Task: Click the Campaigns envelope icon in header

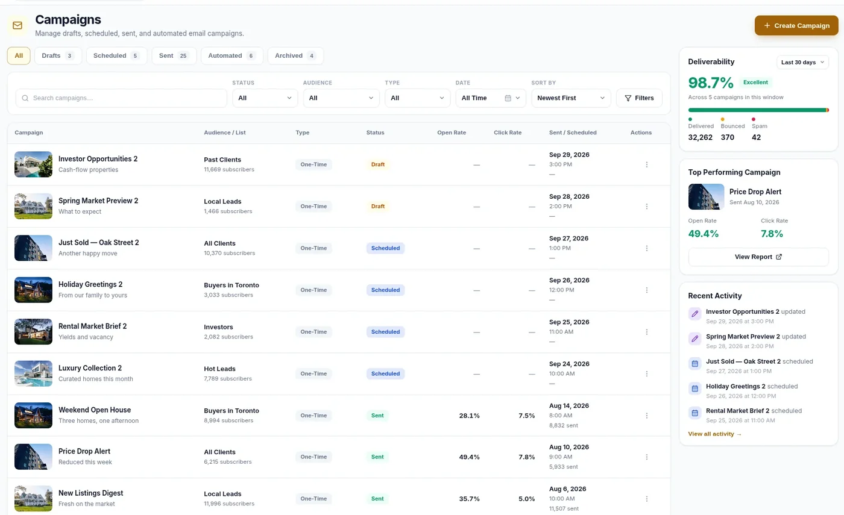Action: click(x=17, y=25)
